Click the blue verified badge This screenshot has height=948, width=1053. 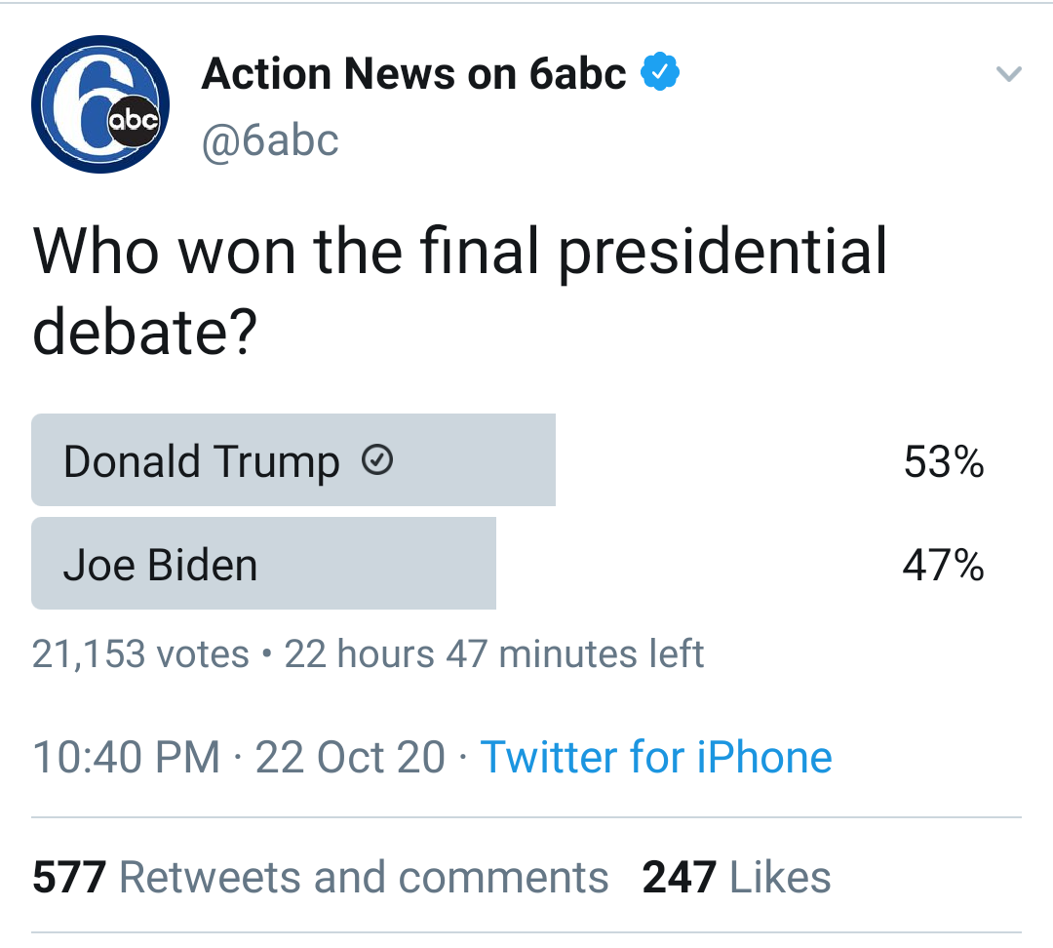(660, 73)
